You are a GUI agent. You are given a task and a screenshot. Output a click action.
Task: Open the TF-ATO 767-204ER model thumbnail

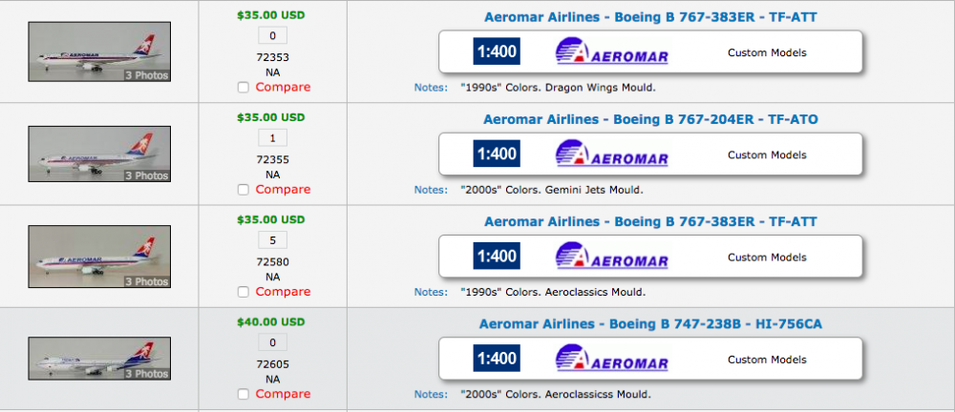point(99,154)
